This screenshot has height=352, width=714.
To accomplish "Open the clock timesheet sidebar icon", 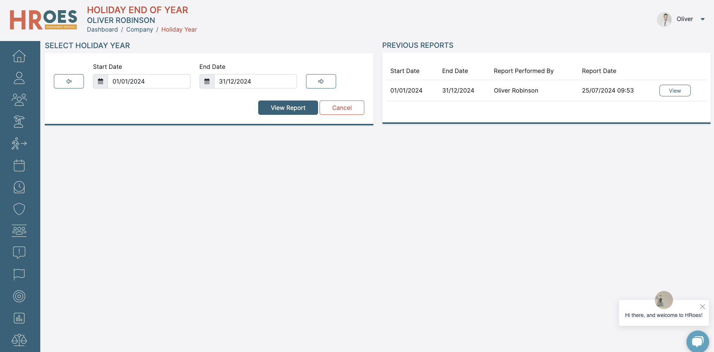I will (19, 187).
